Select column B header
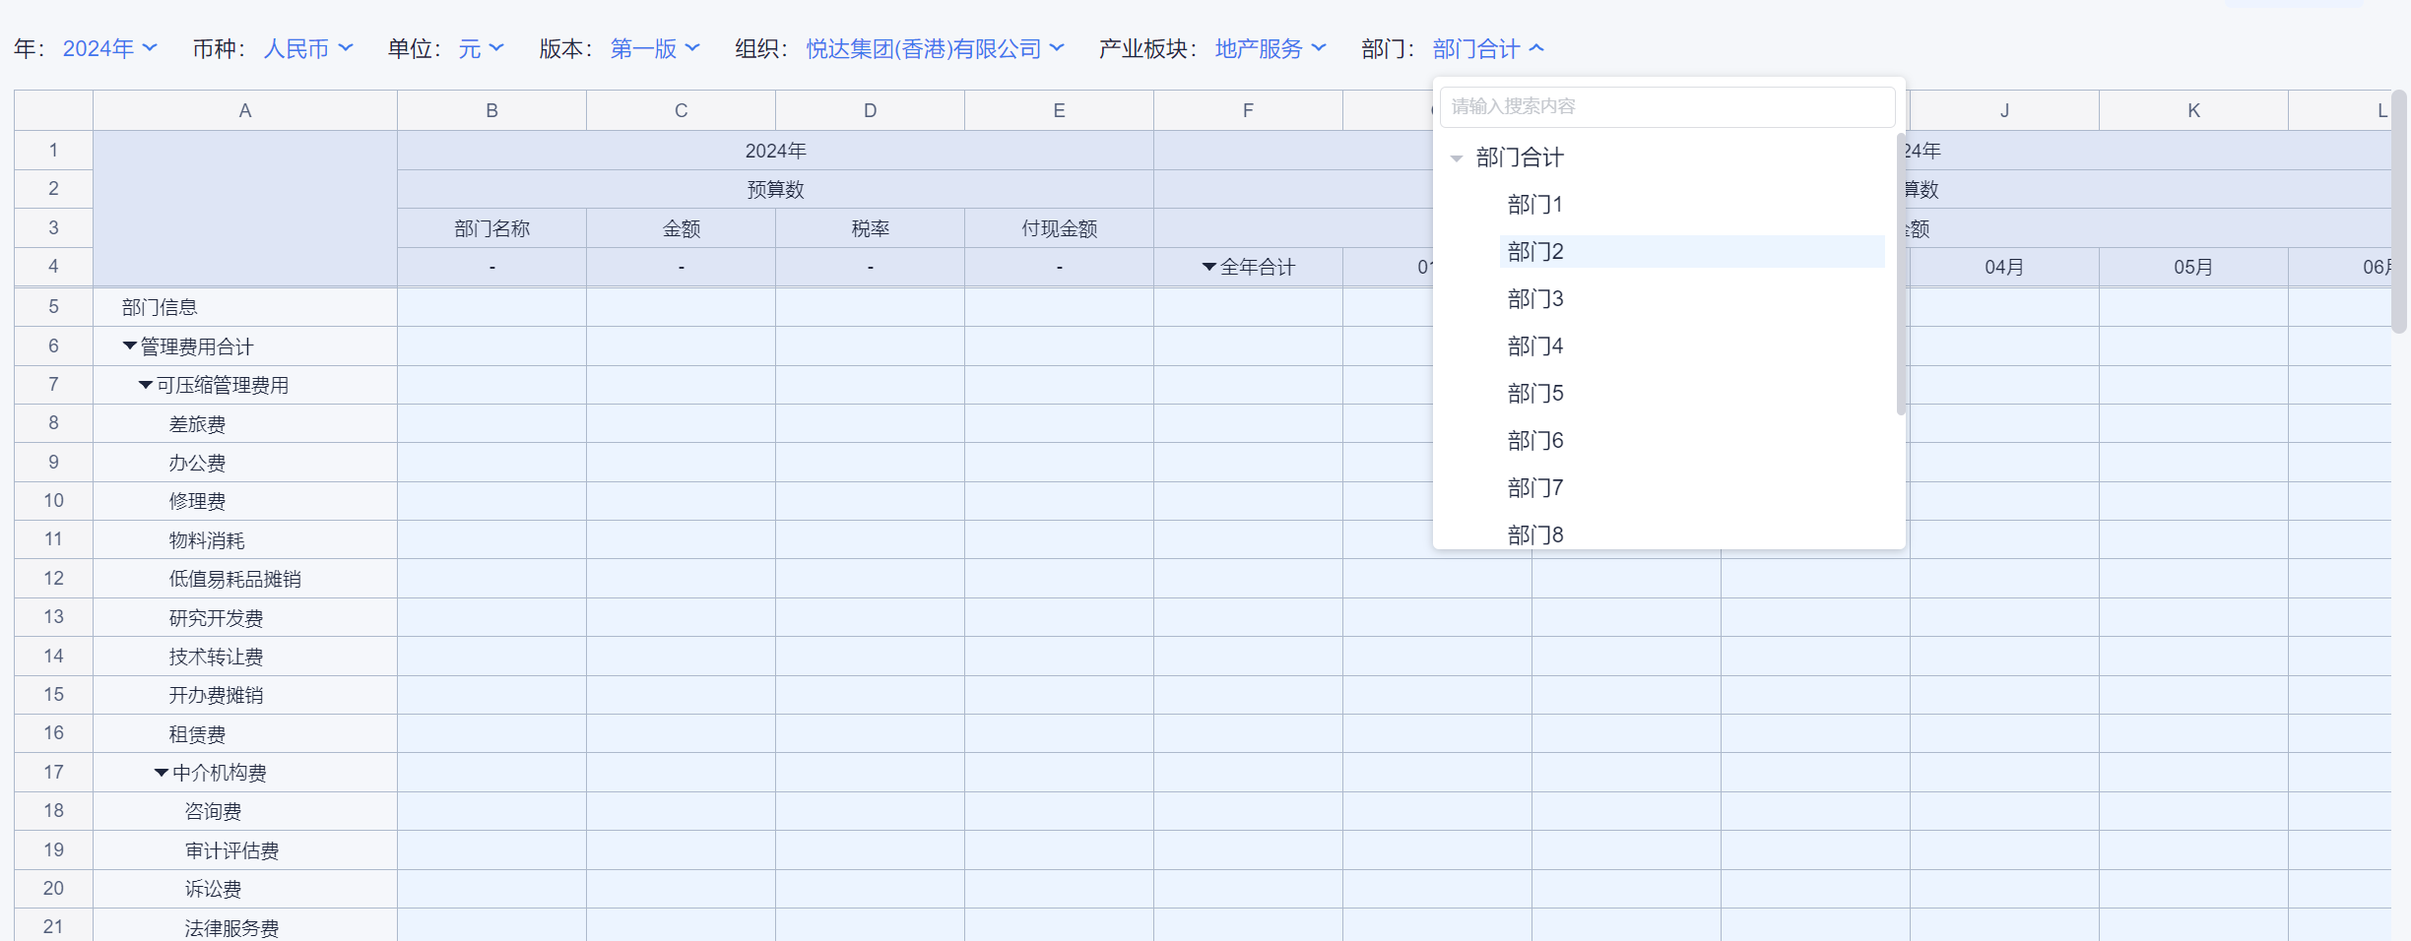Screen dimensions: 2411x941 (491, 110)
